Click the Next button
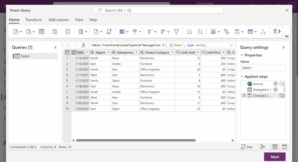298x162 pixels. tap(274, 157)
